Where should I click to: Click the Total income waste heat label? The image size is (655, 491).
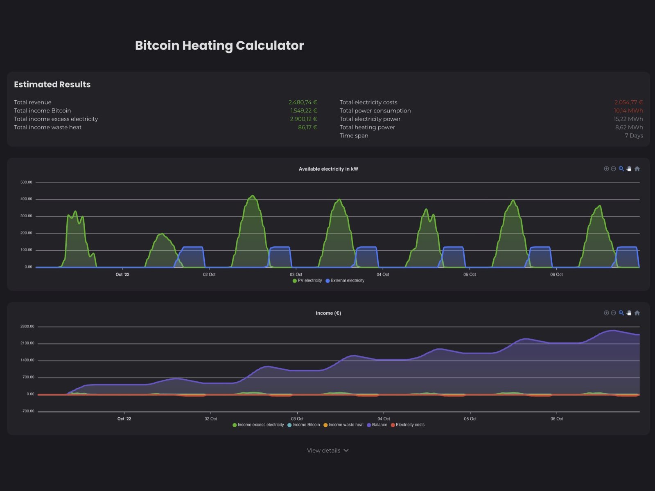coord(48,127)
